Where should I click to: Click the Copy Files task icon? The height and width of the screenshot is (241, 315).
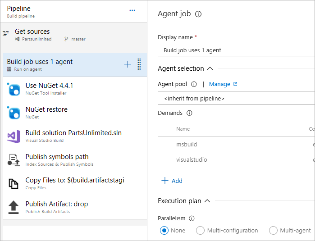point(14,183)
